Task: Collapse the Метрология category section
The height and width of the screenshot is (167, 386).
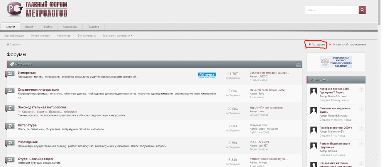Action: (298, 64)
